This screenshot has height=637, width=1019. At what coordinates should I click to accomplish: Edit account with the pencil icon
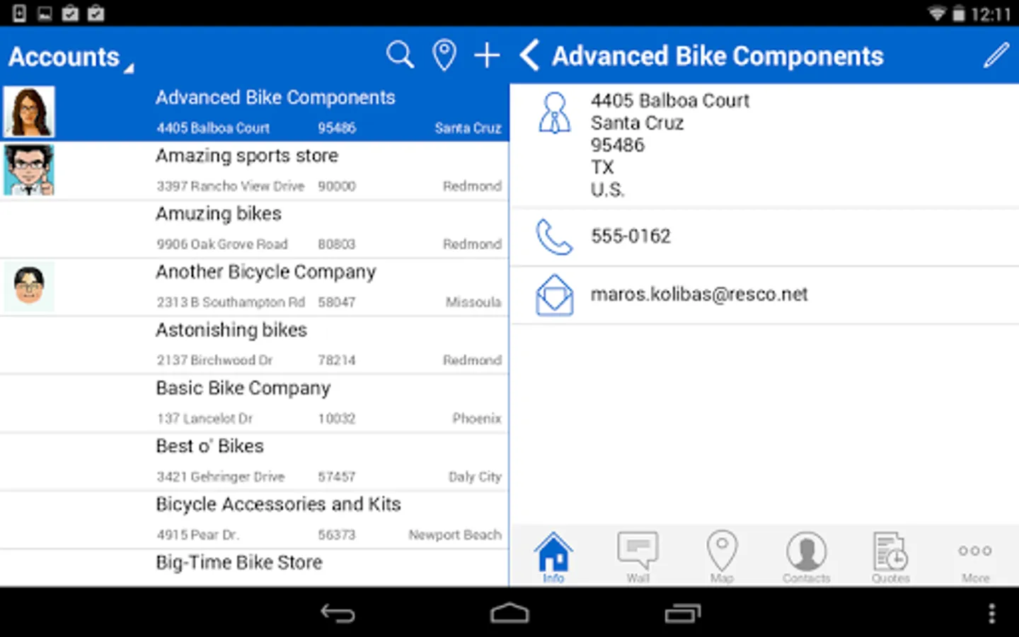point(996,55)
